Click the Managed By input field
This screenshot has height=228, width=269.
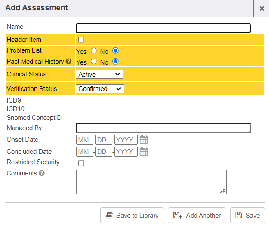[x=163, y=128]
